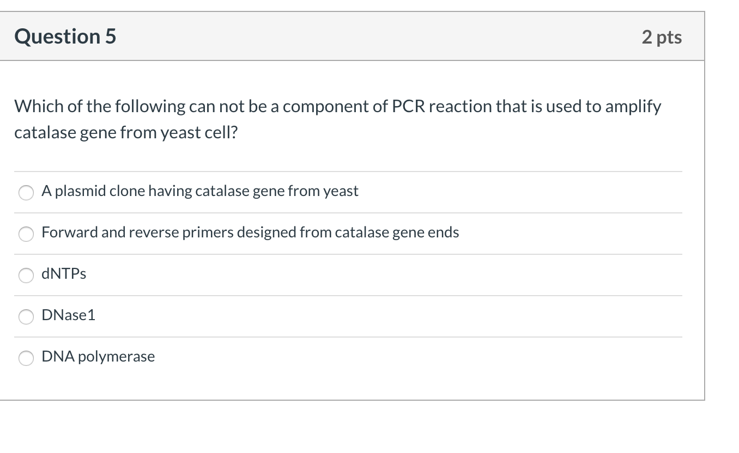Click the "Question 5" heading
Viewport: 739px width, 453px height.
click(65, 36)
